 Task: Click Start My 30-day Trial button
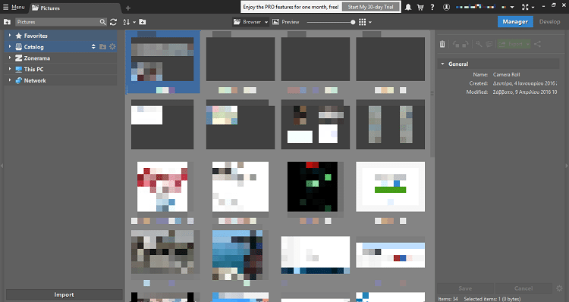click(370, 7)
